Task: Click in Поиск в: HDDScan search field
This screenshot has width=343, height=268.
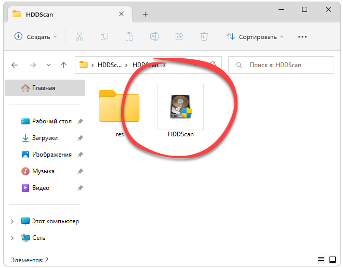Action: coord(281,65)
